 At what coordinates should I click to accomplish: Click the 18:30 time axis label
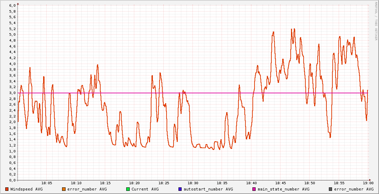(x=193, y=183)
